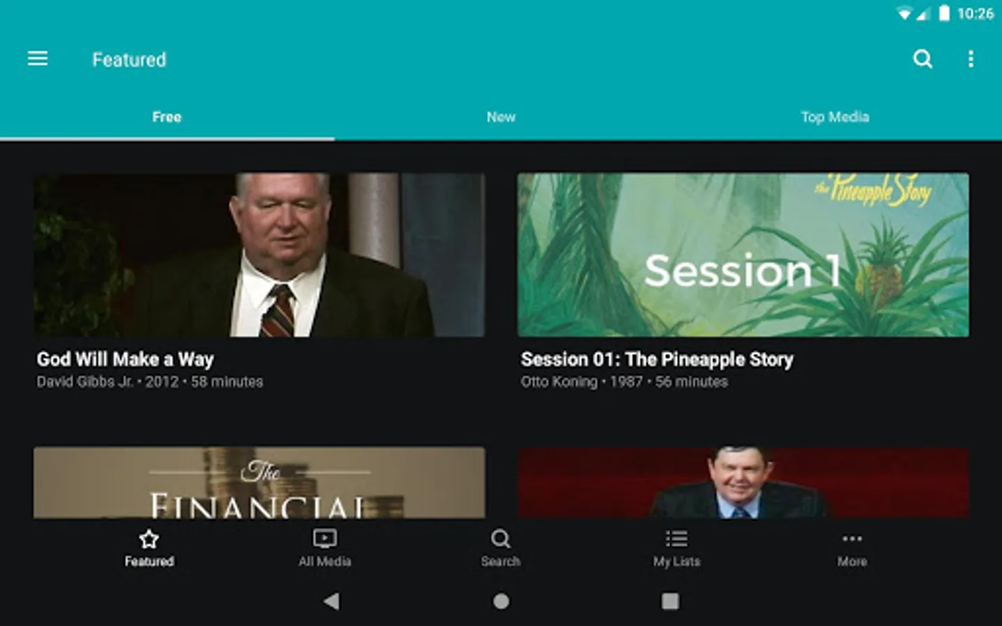The width and height of the screenshot is (1002, 626).
Task: Tap the Android home button
Action: [501, 601]
